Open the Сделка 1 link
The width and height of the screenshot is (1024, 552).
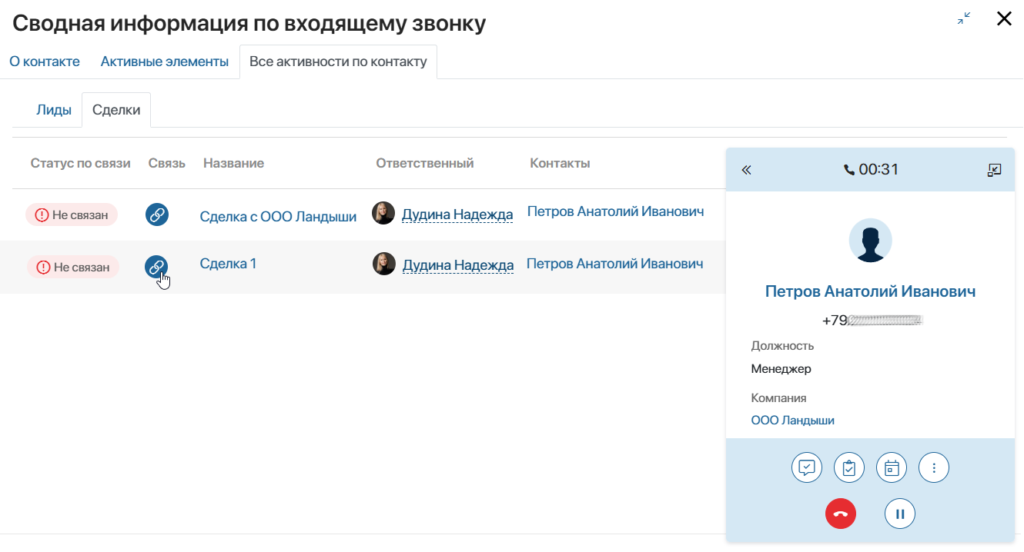tap(228, 264)
